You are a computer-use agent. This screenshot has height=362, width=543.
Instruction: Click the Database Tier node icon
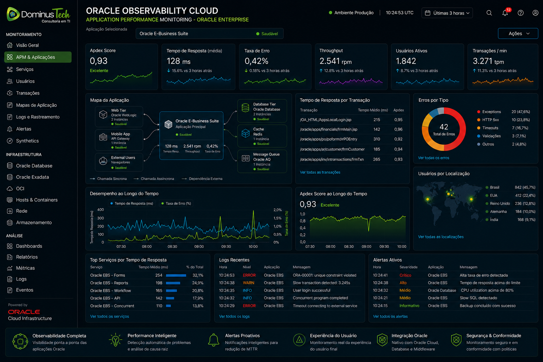[x=246, y=108]
